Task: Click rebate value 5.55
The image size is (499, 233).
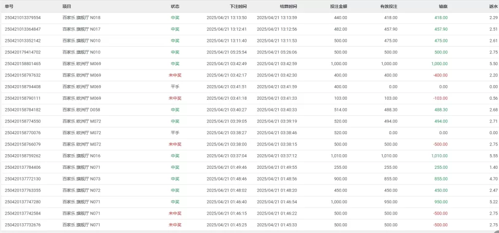Action: [x=494, y=156]
